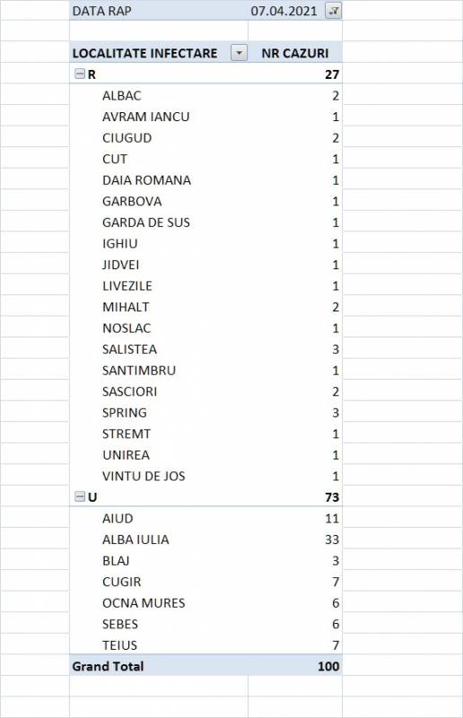Click the Grand Total label cell
The height and width of the screenshot is (718, 463).
coord(159,666)
